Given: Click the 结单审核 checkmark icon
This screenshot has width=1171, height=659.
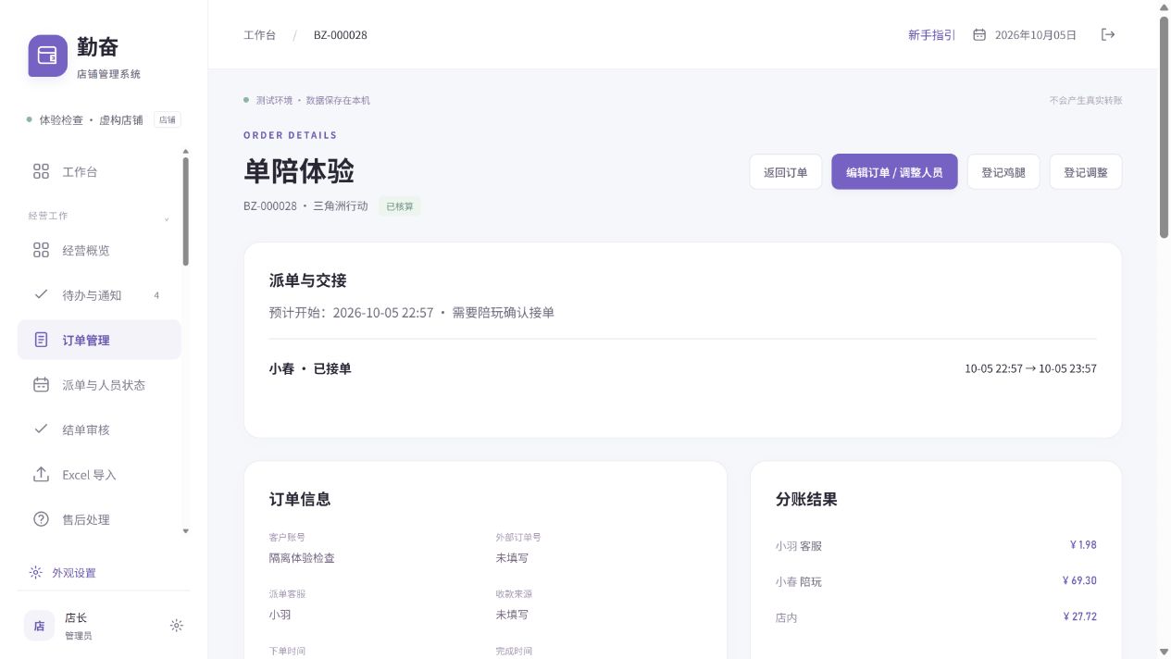Looking at the screenshot, I should [41, 429].
